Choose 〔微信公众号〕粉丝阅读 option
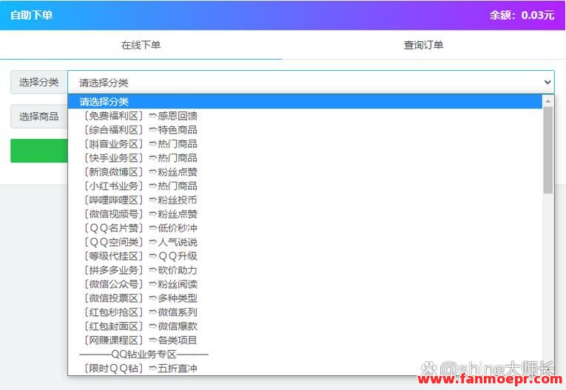The height and width of the screenshot is (390, 566). tap(305, 284)
